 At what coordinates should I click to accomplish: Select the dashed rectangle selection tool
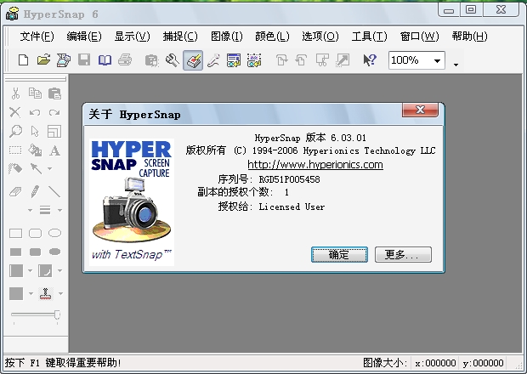tap(15, 150)
